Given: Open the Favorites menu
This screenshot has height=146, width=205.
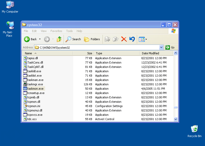Looking at the screenshot, I should point(56,31).
